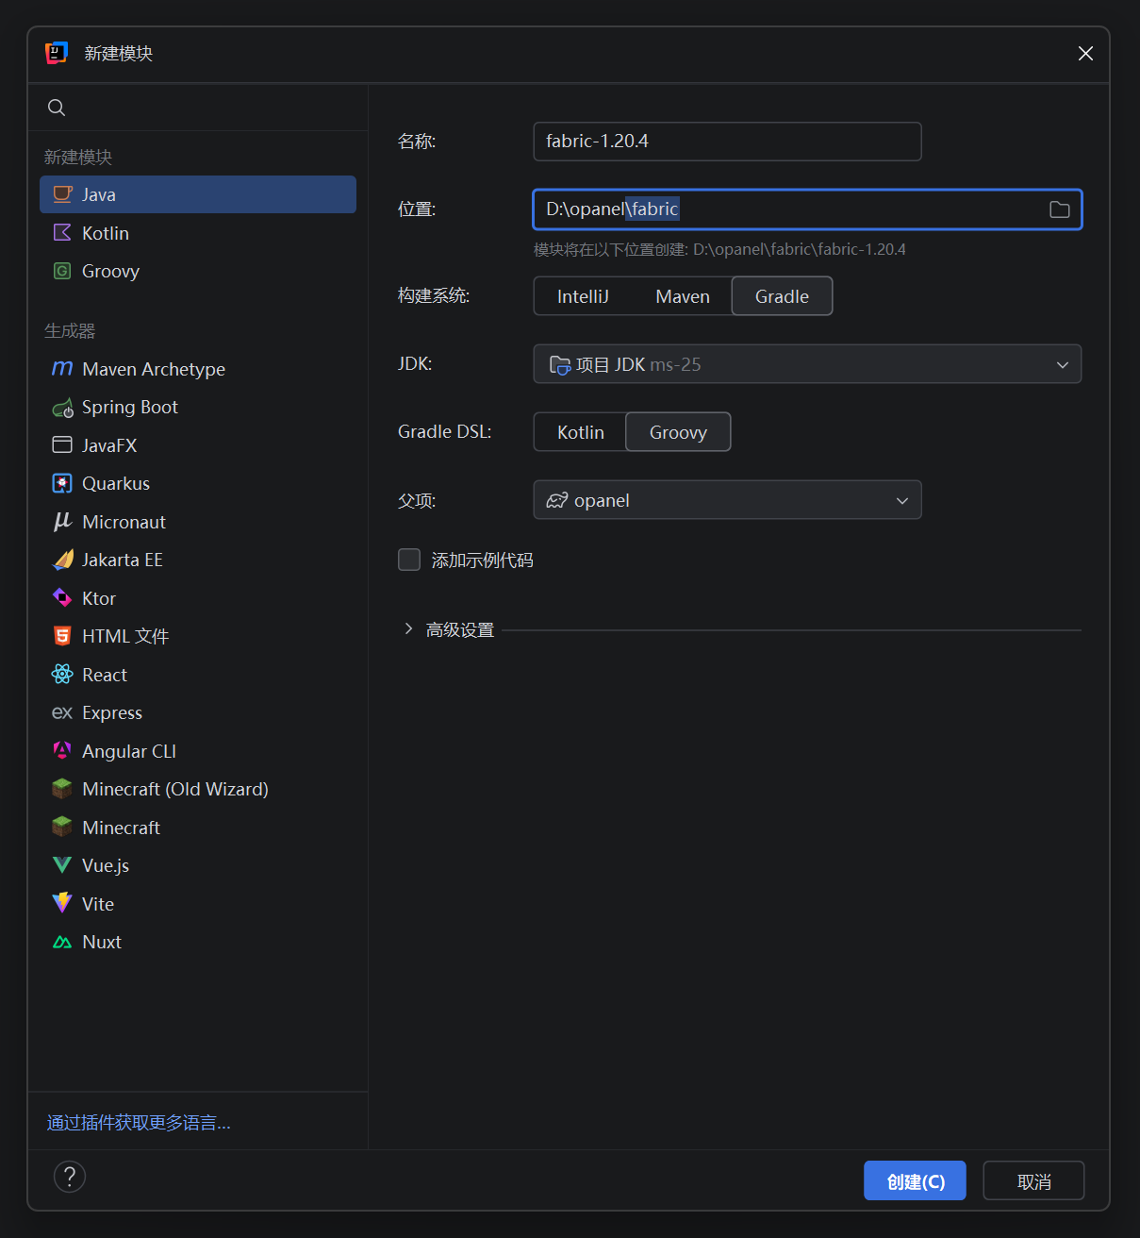The image size is (1140, 1238).
Task: Click the Gradle DSL label
Action: click(x=445, y=431)
